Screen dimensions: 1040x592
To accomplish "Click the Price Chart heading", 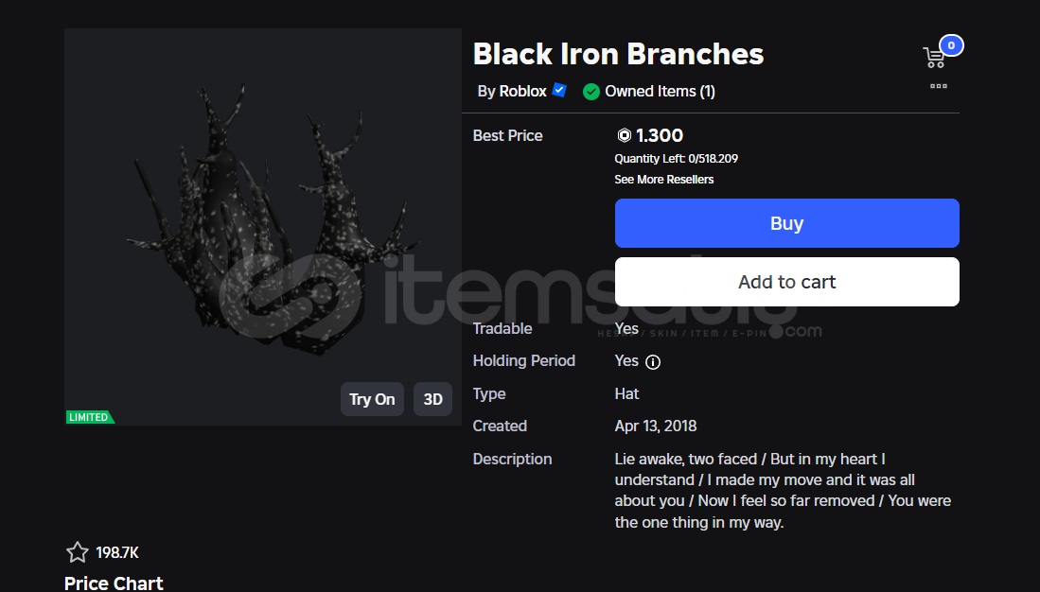I will tap(114, 583).
